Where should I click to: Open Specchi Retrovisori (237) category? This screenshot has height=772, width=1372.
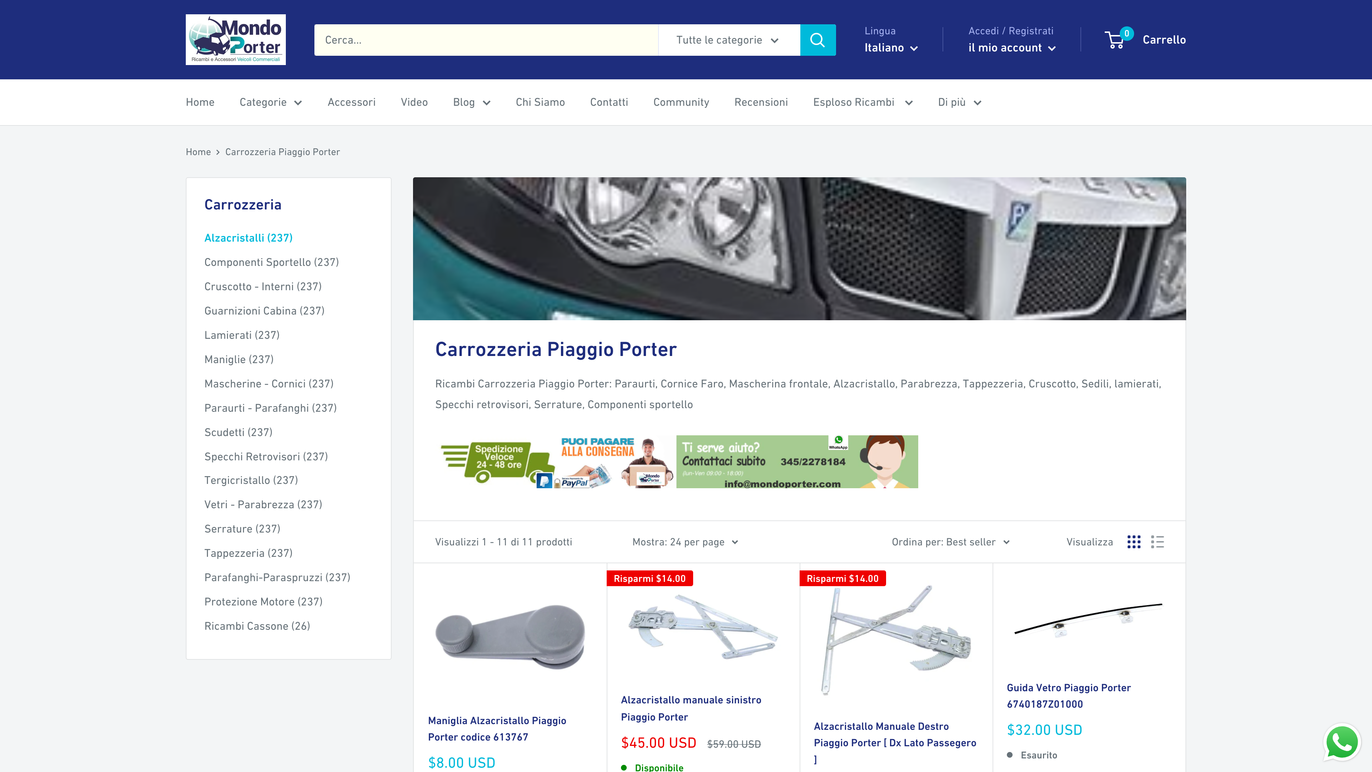click(x=266, y=457)
